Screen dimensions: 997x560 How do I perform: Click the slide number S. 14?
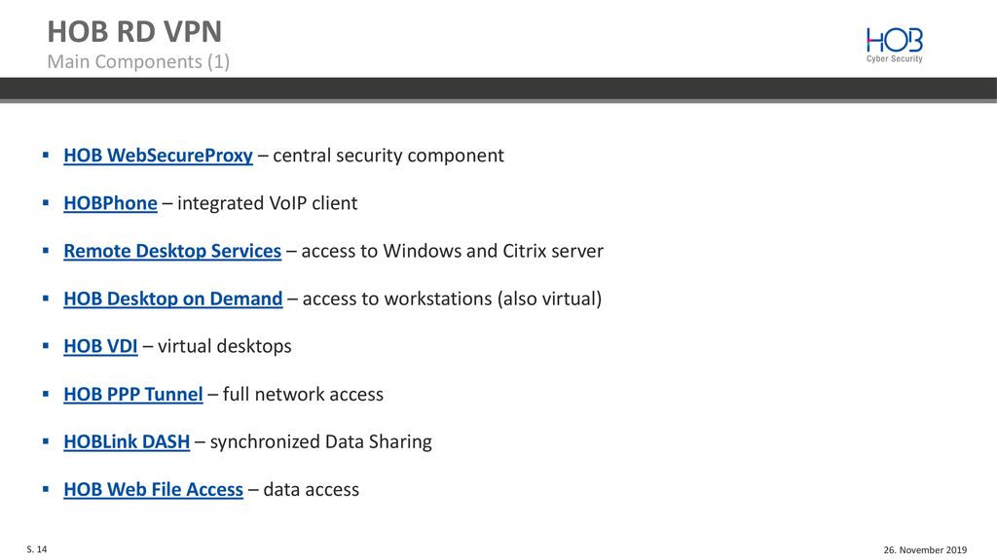tap(37, 549)
